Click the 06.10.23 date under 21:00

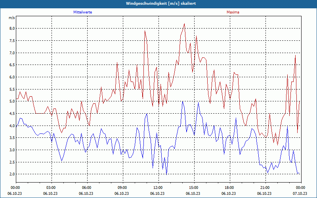click(264, 193)
